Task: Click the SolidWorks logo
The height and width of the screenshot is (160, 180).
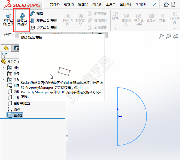Action: [23, 4]
